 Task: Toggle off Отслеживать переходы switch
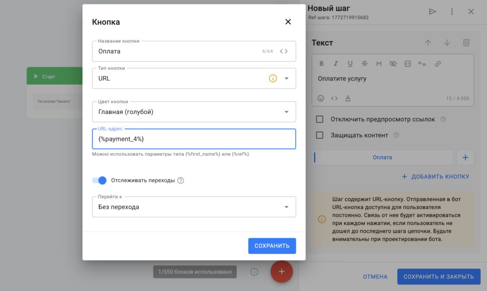pyautogui.click(x=99, y=180)
